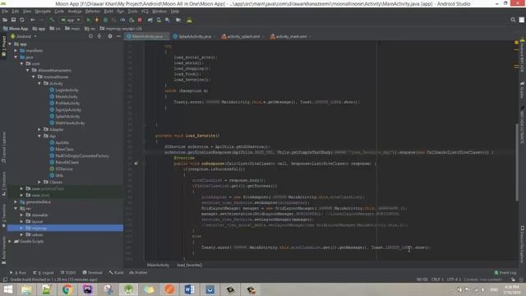Collapse the java folder

[x=16, y=58]
